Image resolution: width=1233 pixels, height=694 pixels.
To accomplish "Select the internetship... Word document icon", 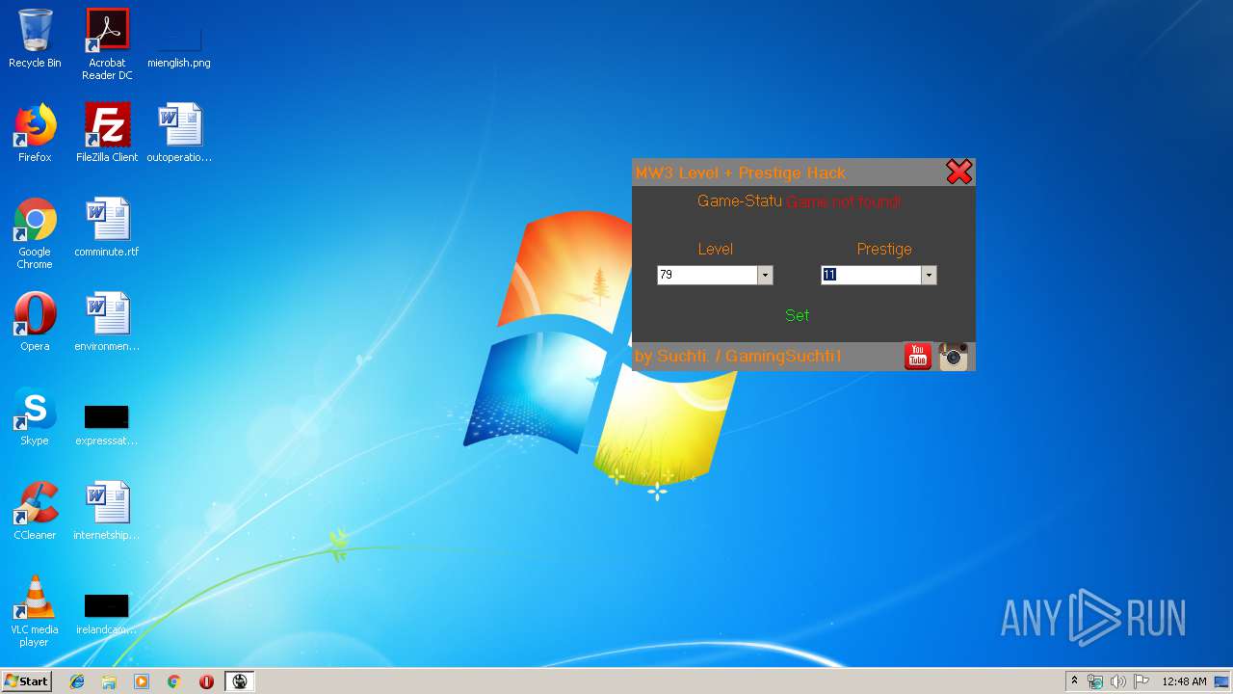I will [107, 511].
